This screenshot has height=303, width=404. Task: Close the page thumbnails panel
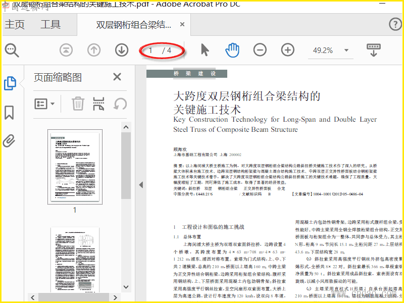(x=117, y=77)
